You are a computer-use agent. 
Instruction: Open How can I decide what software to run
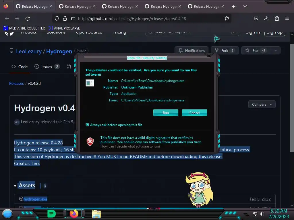coord(130,146)
